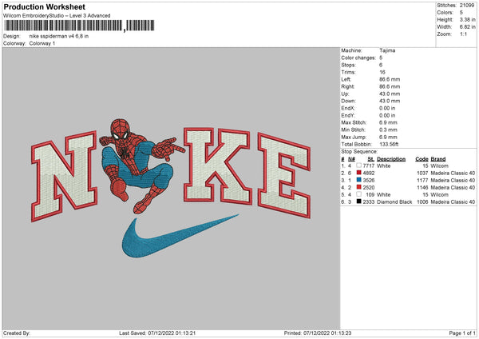This screenshot has height=339, width=479.
Task: Click the Description column header
Action: 391,158
